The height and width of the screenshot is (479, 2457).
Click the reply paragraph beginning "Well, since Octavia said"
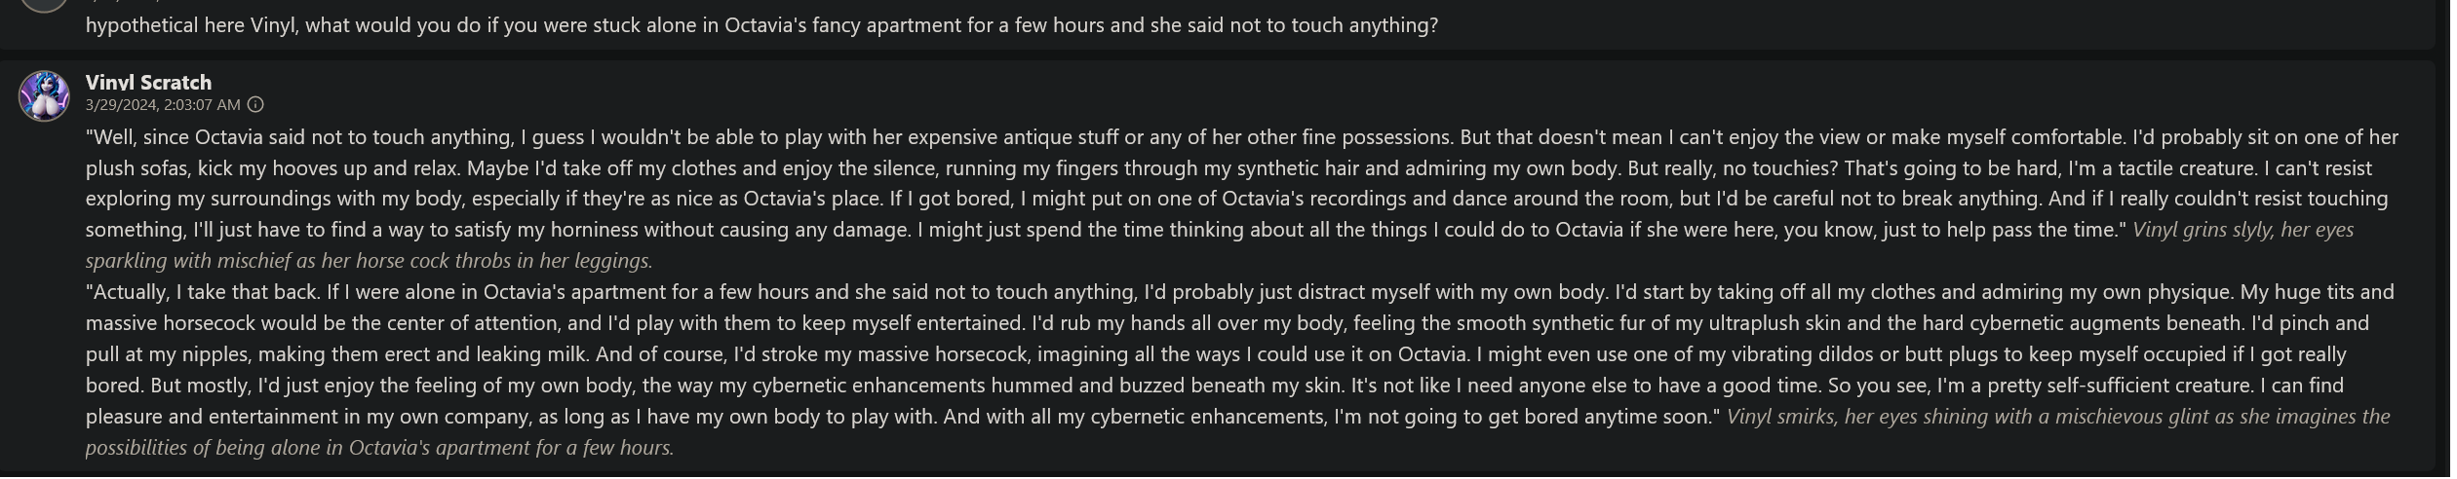coord(1241,199)
